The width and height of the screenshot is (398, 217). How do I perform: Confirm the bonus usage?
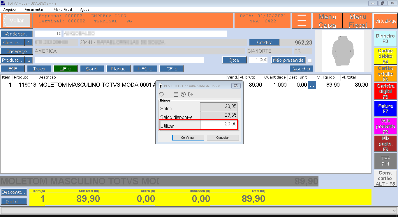pos(188,138)
